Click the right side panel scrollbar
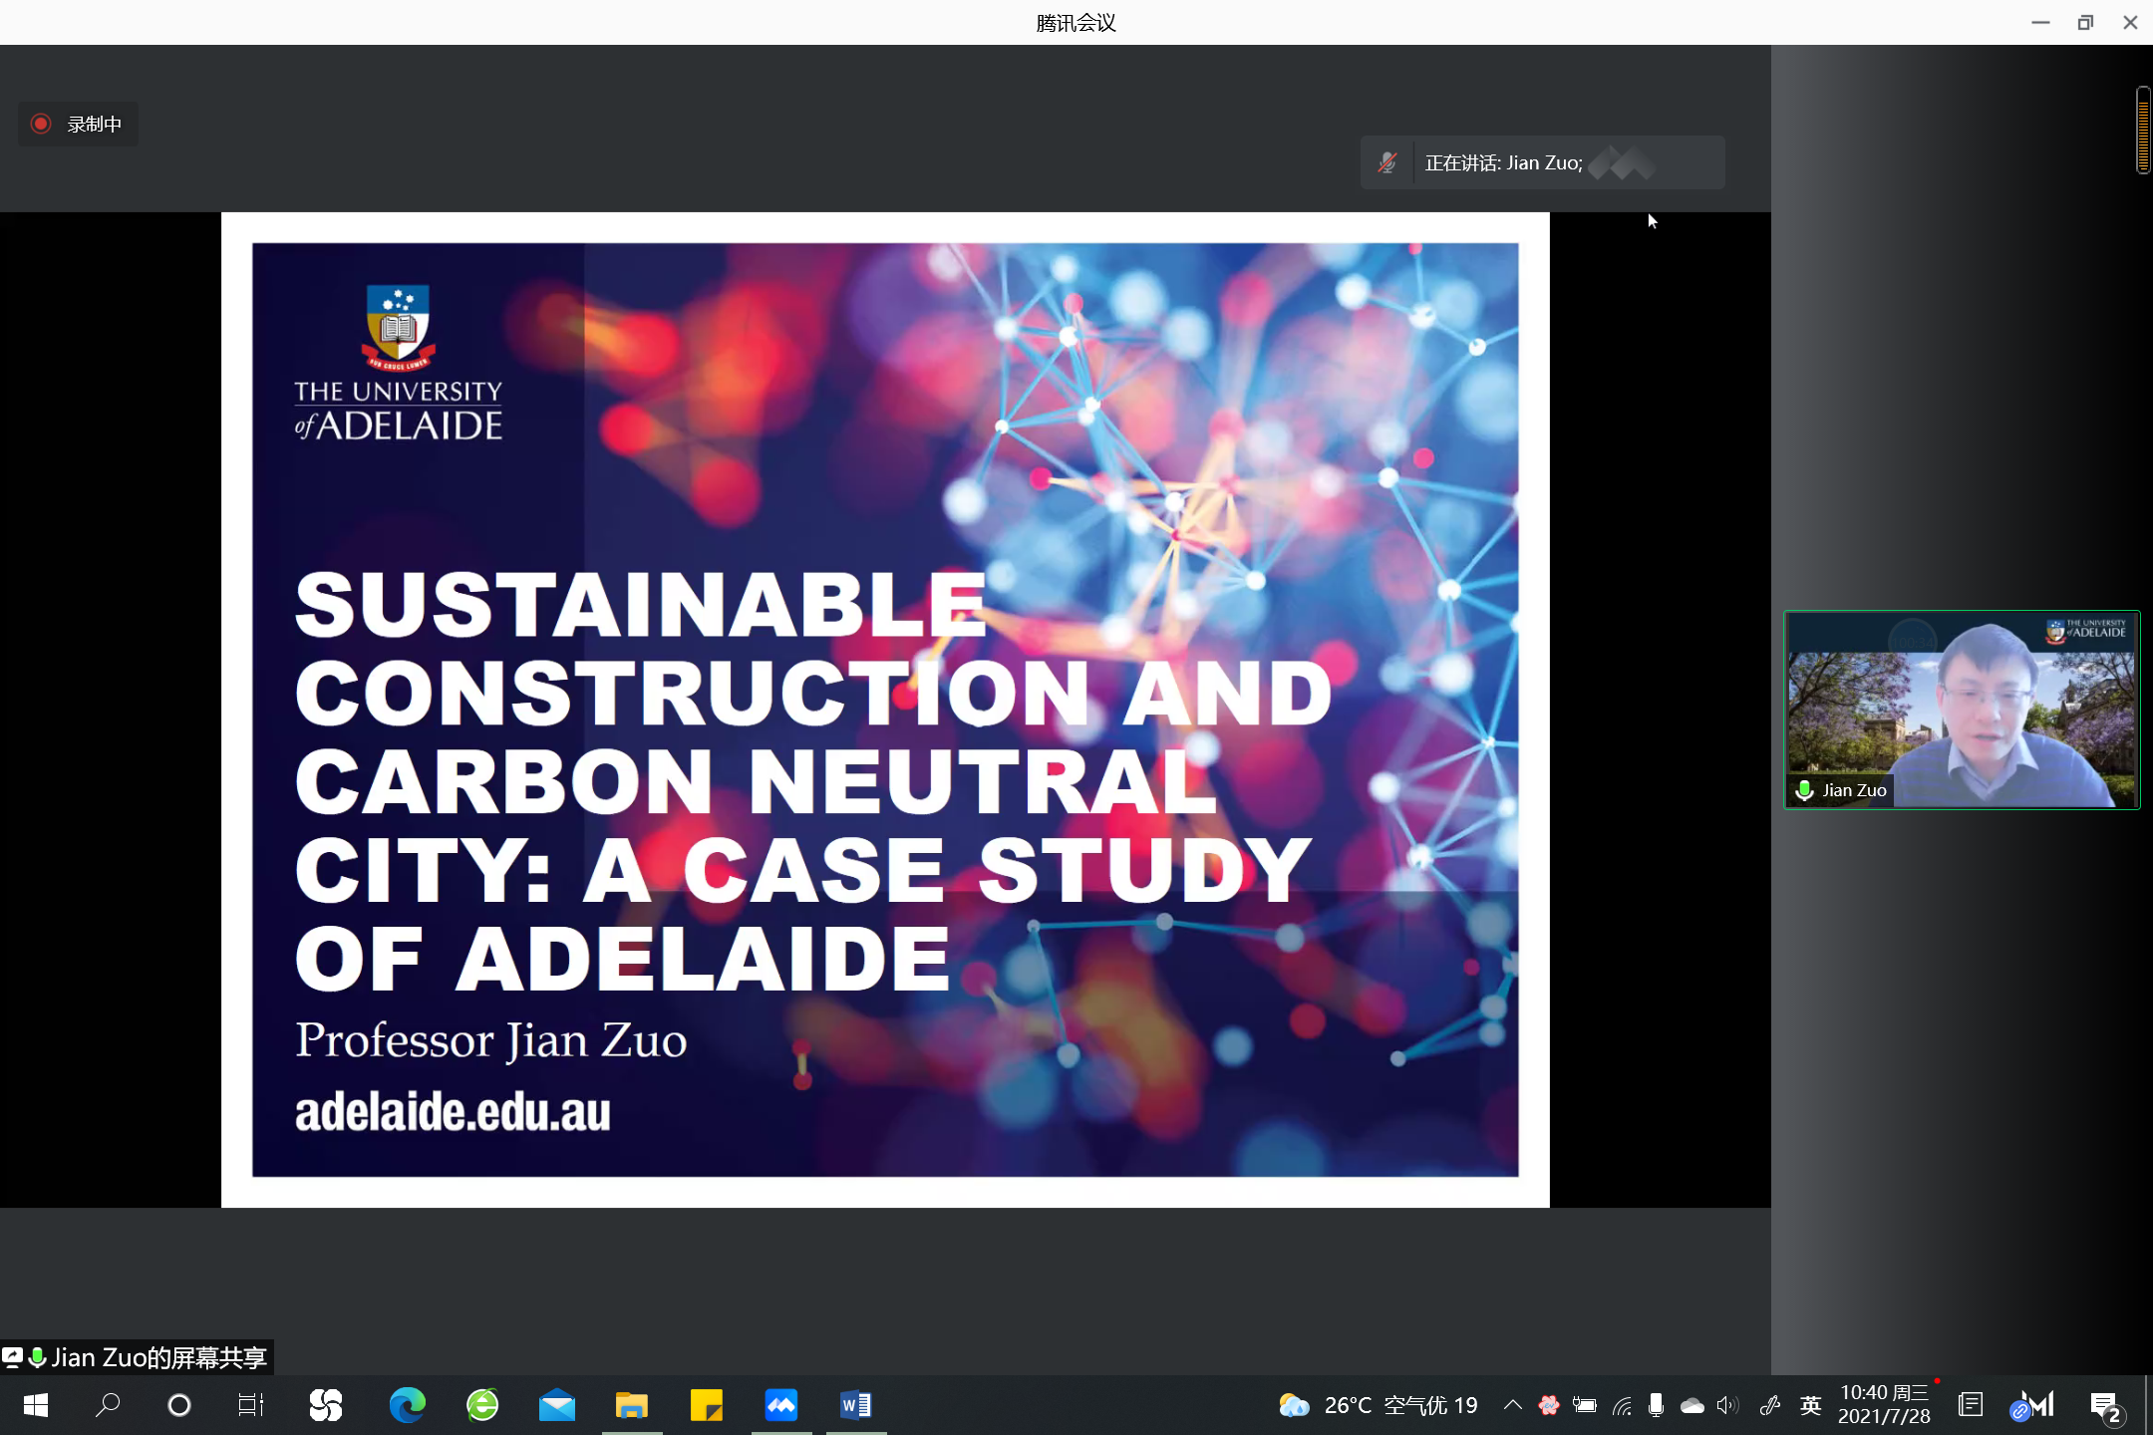Image resolution: width=2153 pixels, height=1435 pixels. [x=2142, y=130]
